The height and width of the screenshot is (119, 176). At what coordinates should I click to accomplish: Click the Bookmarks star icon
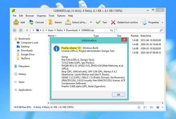click(x=16, y=39)
